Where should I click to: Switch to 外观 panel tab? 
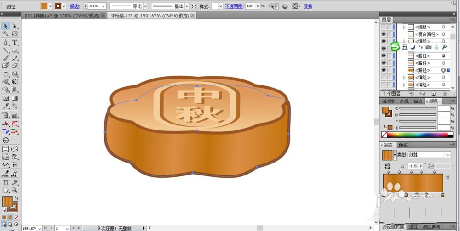tap(404, 101)
